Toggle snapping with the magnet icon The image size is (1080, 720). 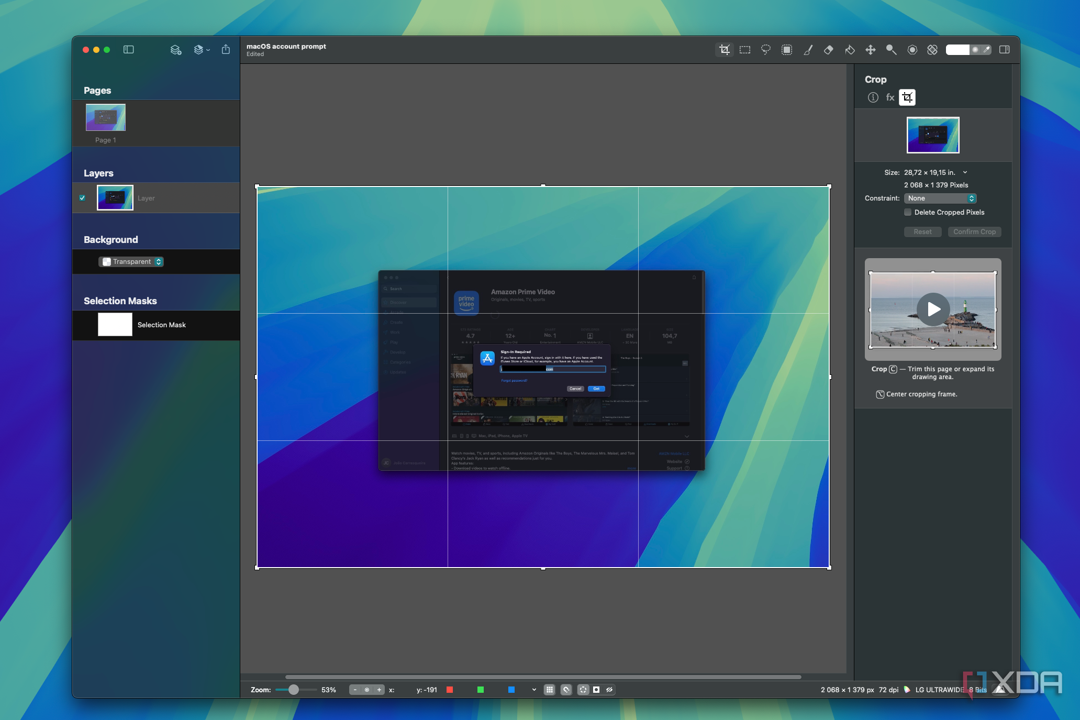[x=566, y=690]
